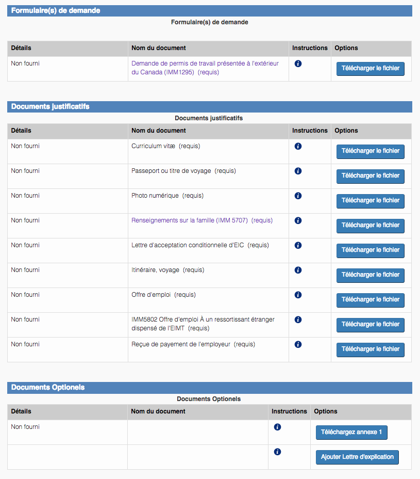The height and width of the screenshot is (479, 420).
Task: View instructions icon for Offre d'emploi row
Action: 298,295
